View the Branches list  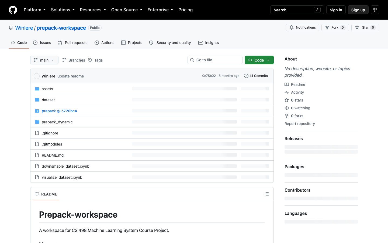click(74, 60)
